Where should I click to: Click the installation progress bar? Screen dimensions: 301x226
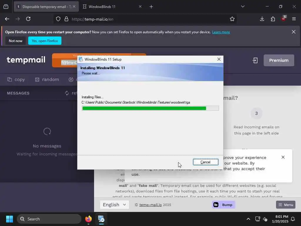click(x=150, y=108)
